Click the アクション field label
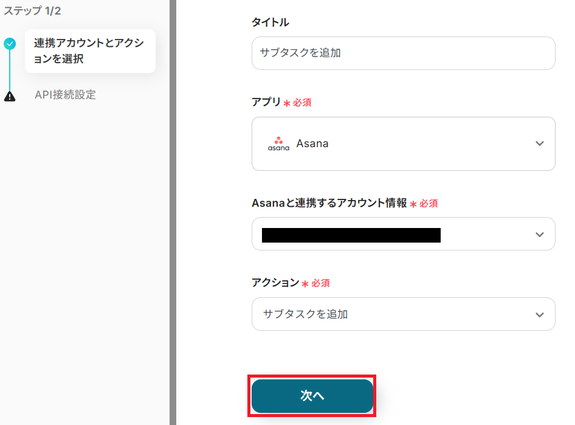Screen dimensions: 575x425 click(275, 283)
